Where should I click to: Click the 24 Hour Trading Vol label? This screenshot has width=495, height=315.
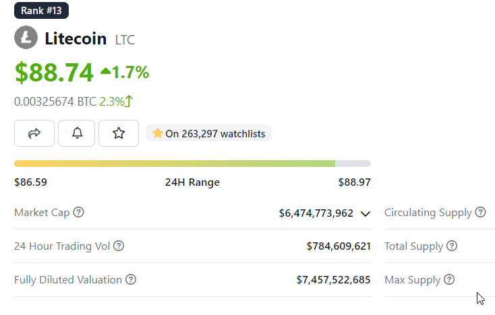tap(62, 246)
